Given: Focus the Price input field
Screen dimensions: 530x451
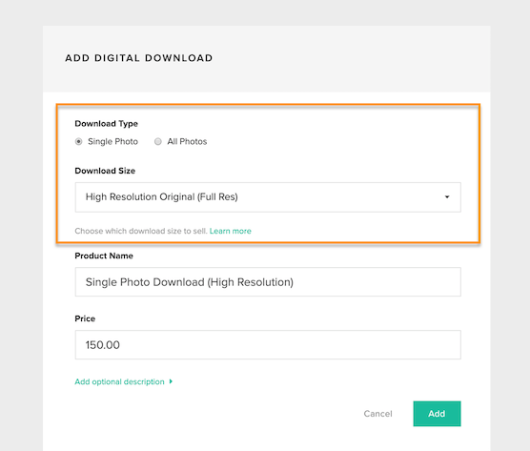Looking at the screenshot, I should coord(268,345).
